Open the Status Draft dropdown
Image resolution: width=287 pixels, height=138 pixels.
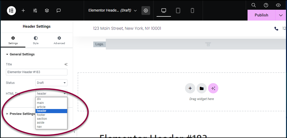tap(51, 83)
